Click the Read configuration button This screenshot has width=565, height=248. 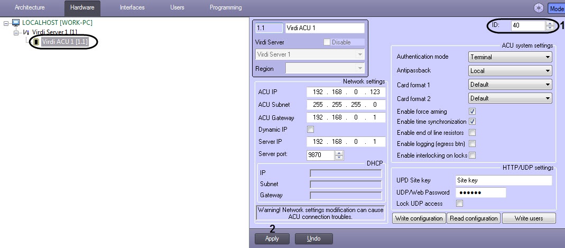[x=474, y=218]
